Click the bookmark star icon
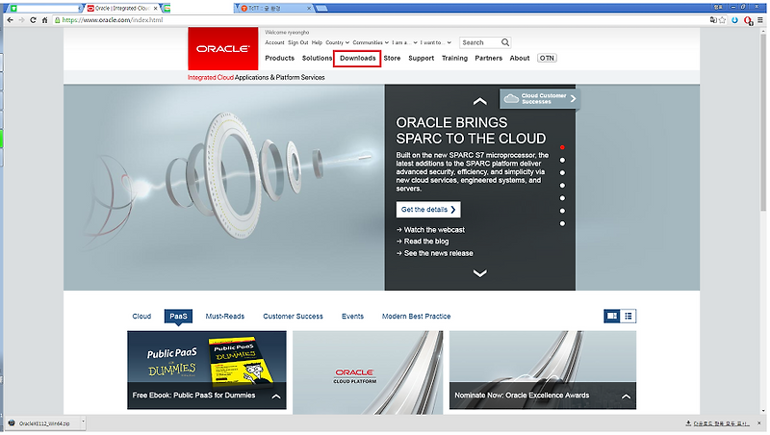The image size is (770, 435). (x=723, y=20)
